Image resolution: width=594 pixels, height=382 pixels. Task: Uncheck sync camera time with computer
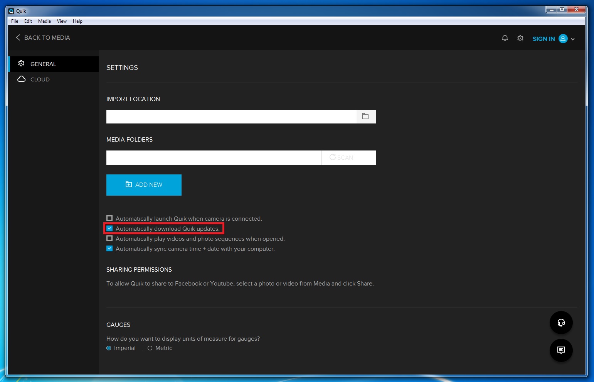click(x=109, y=248)
